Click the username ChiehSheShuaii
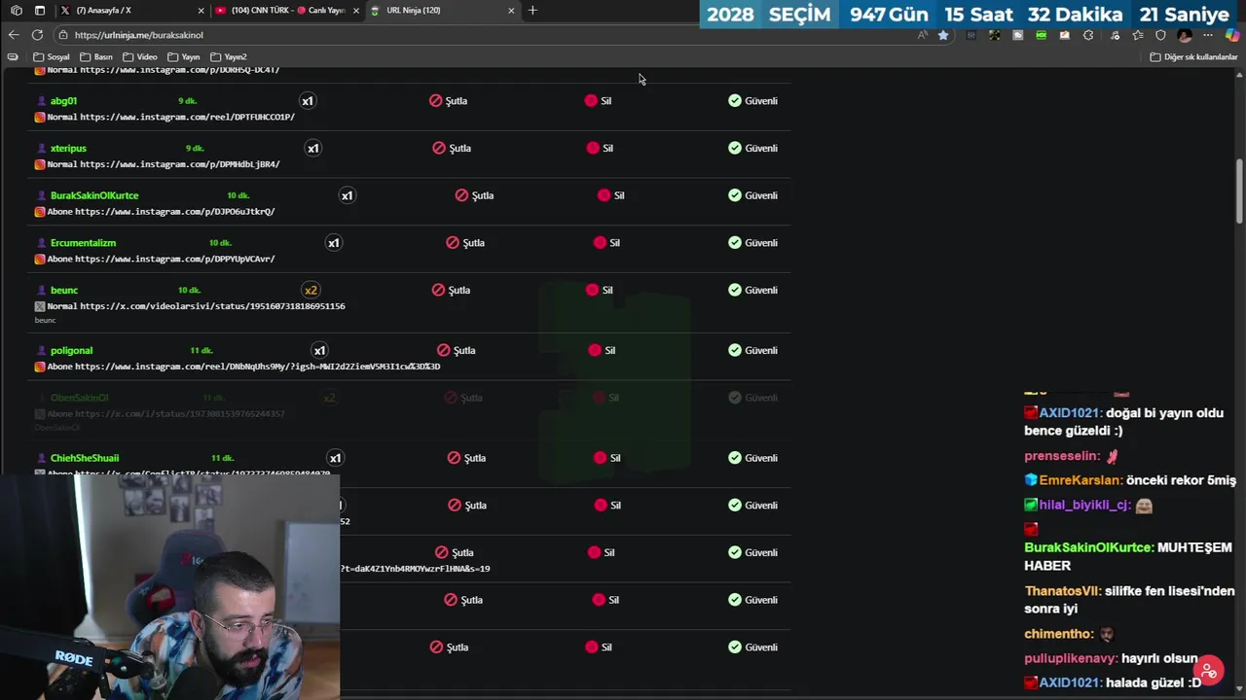The width and height of the screenshot is (1246, 700). click(85, 458)
